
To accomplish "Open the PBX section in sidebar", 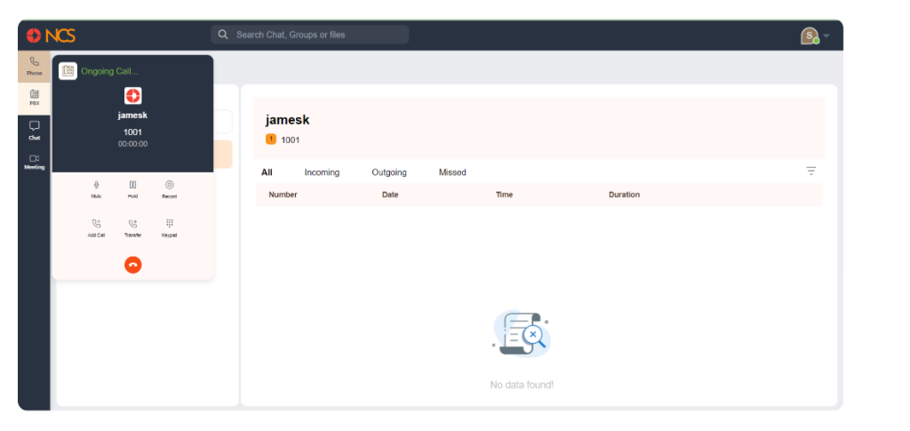I will (35, 98).
